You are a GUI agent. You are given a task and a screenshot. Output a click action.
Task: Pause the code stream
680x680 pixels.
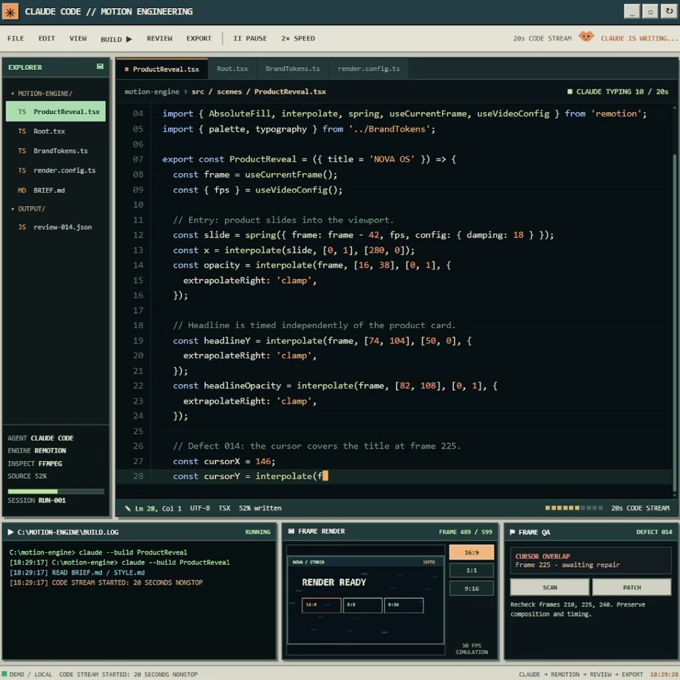coord(250,38)
